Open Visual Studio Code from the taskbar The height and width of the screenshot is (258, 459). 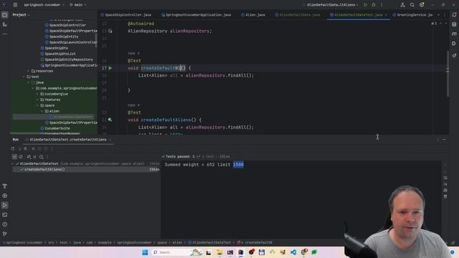(293, 252)
